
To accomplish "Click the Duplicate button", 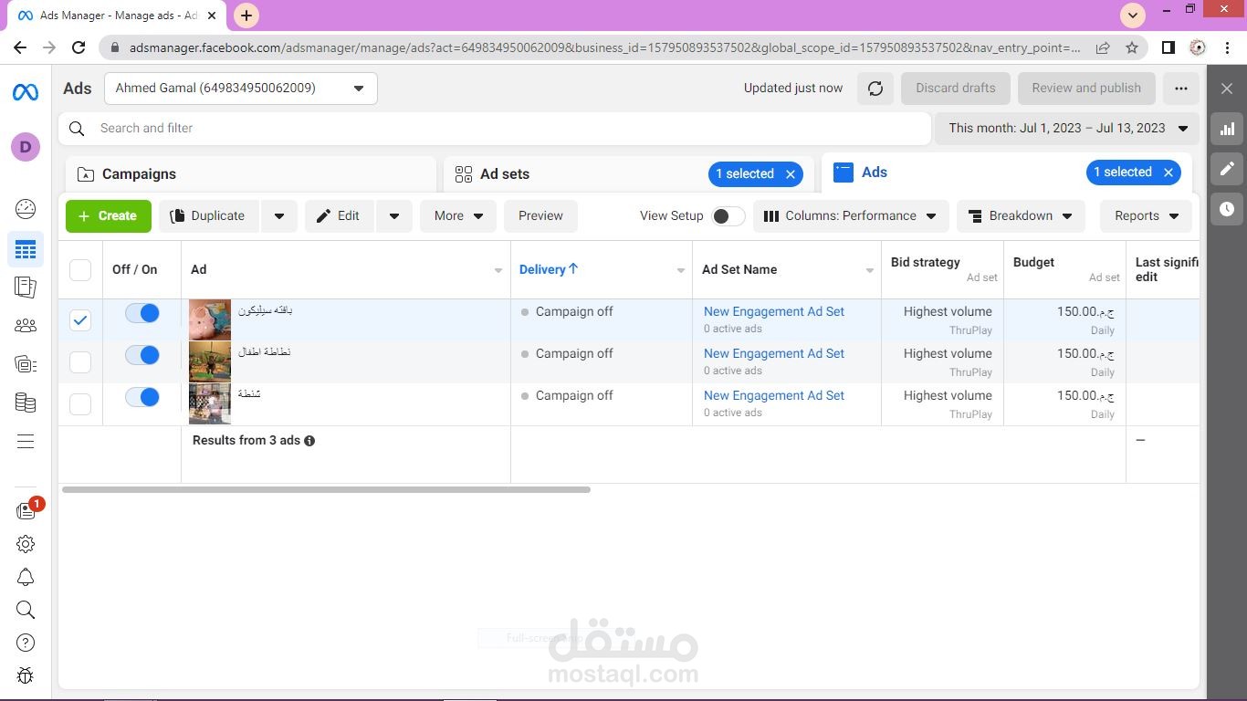I will coord(209,216).
